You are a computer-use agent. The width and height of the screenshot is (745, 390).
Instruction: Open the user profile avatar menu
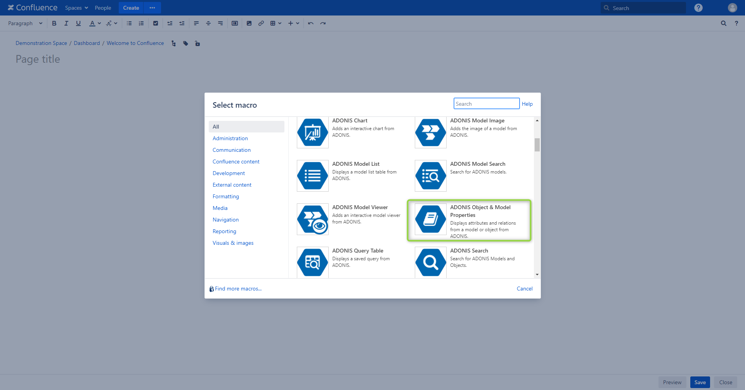point(733,8)
